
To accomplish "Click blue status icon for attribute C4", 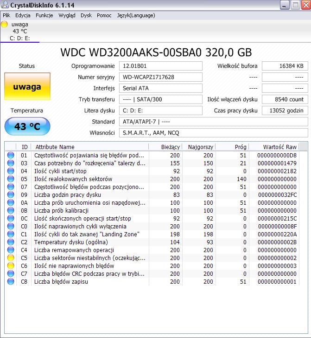I will (x=11, y=250).
